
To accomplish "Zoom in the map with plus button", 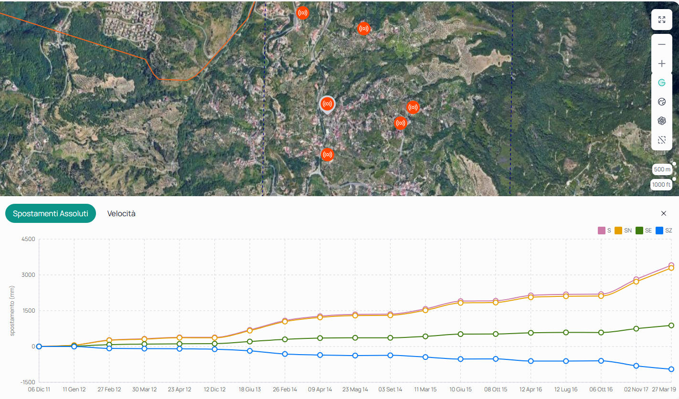I will pyautogui.click(x=662, y=63).
